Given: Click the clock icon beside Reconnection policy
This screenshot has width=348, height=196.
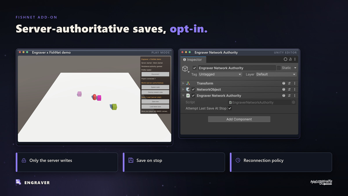Looking at the screenshot, I should click(x=238, y=160).
